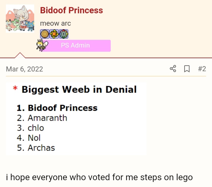Click the teal flower badge icon

[x=64, y=34]
